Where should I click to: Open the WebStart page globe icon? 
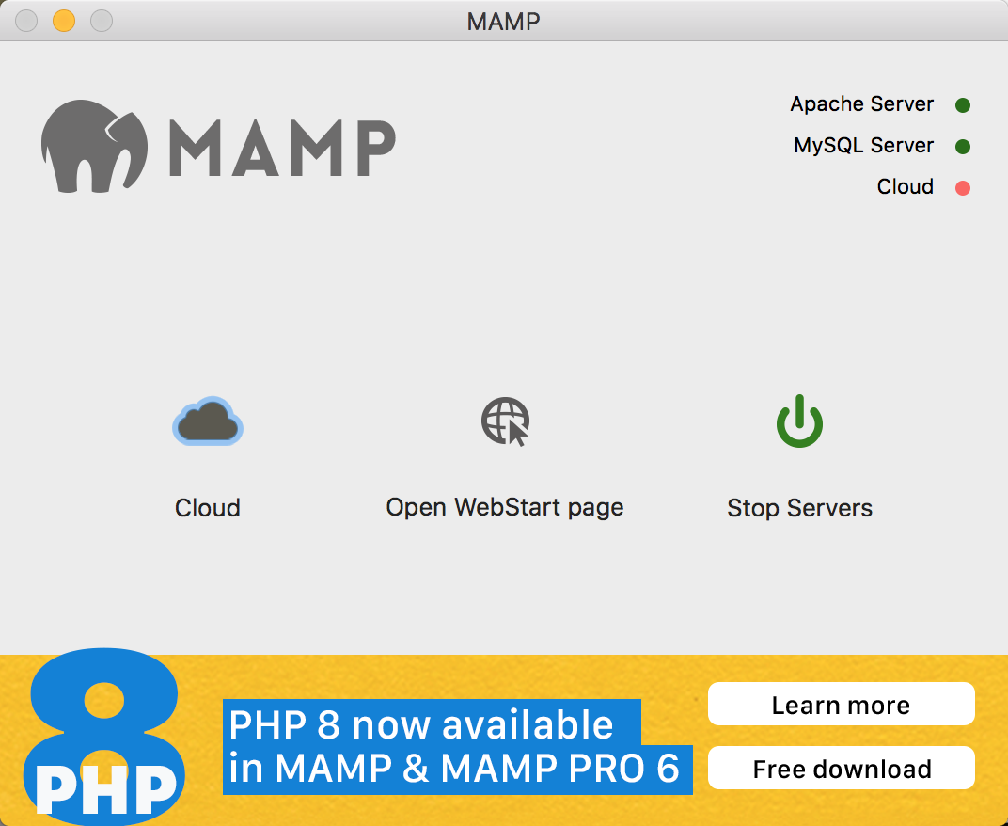click(x=505, y=421)
